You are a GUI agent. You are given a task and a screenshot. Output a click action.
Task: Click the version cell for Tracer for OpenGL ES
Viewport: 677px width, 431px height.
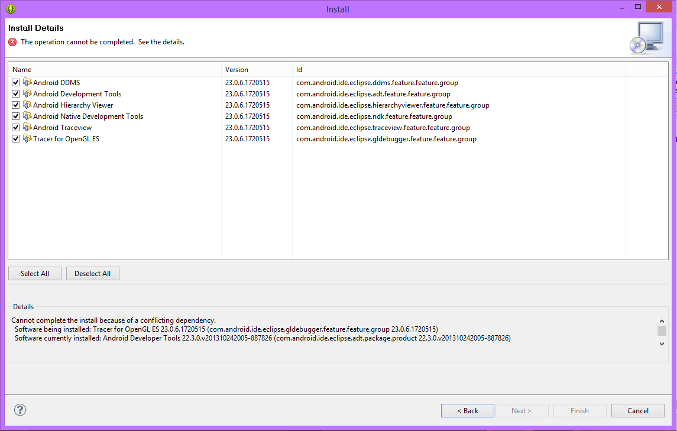tap(247, 138)
